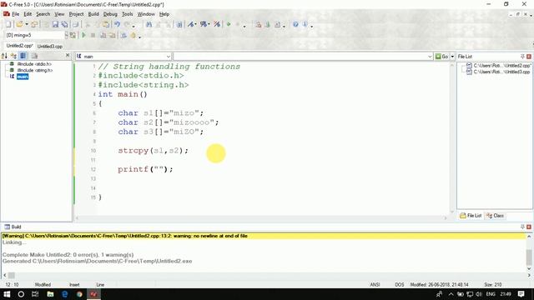Open Edge browser from taskbar
Viewport: 534px width, 300px height.
[x=65, y=294]
